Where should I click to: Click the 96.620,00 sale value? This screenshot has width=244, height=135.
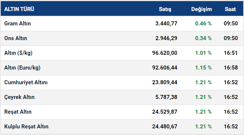(x=165, y=53)
